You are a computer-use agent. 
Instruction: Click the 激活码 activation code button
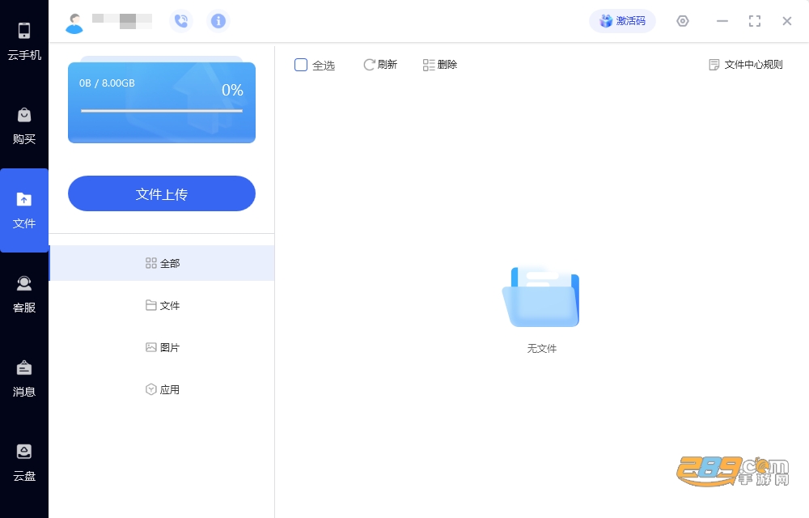(x=623, y=21)
